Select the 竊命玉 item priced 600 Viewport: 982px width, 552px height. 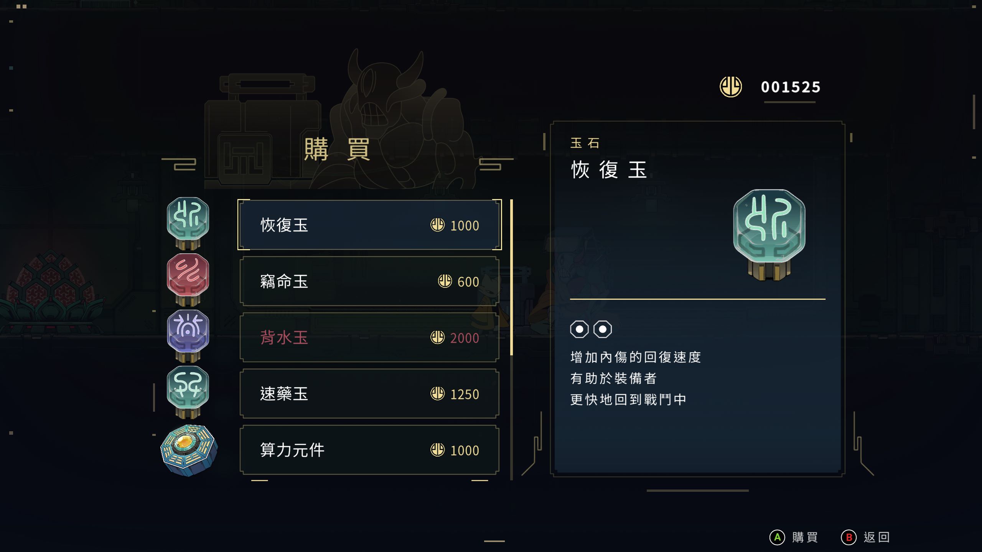tap(369, 281)
